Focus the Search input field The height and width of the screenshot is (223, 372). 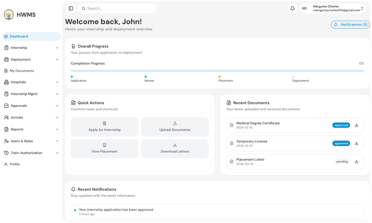click(x=119, y=8)
